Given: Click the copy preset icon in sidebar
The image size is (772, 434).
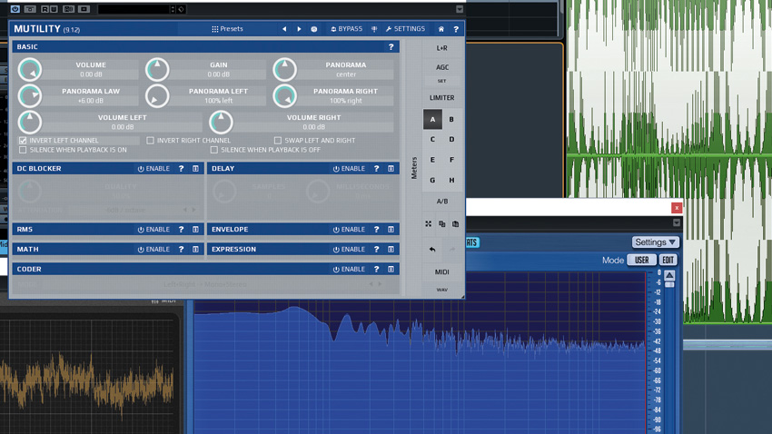Looking at the screenshot, I should tap(442, 224).
